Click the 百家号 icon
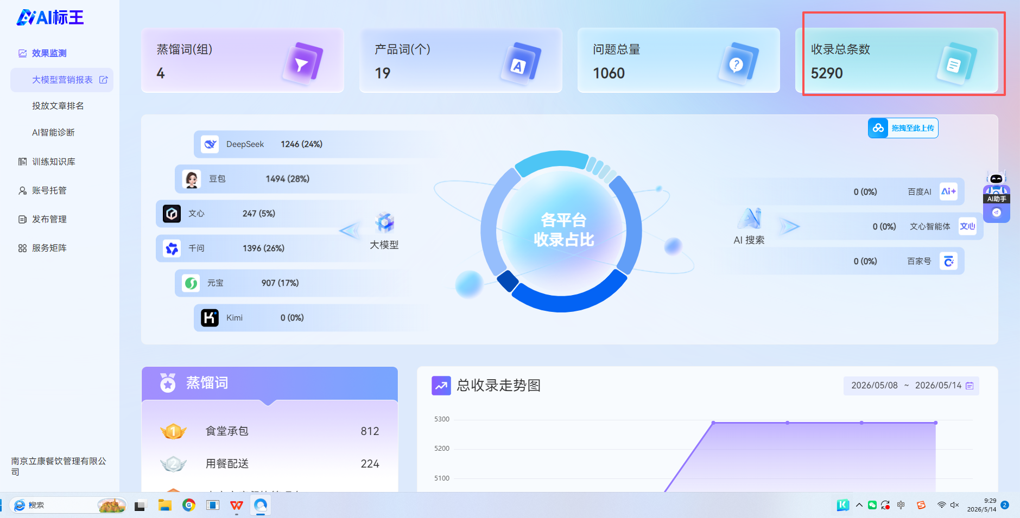This screenshot has width=1020, height=518. 948,261
